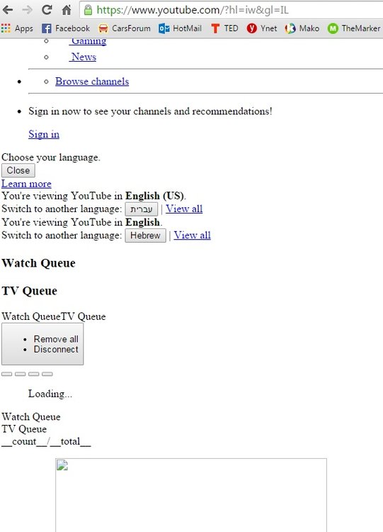
Task: Switch language using the Hebrew button
Action: (146, 235)
